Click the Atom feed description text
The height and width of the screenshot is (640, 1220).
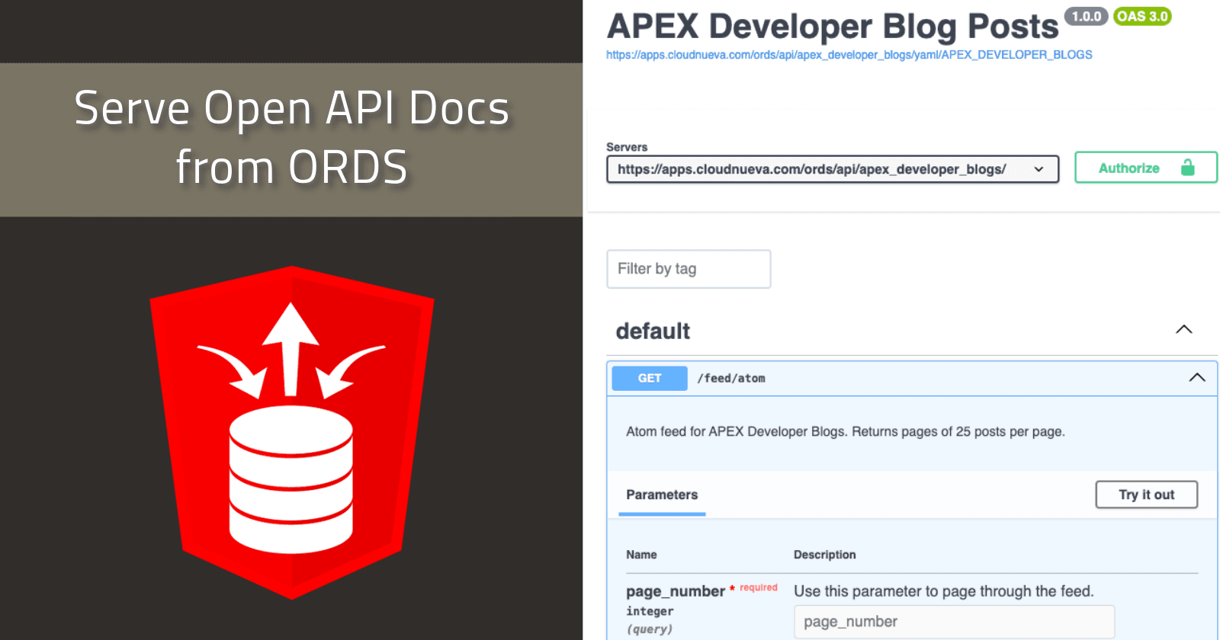click(846, 431)
